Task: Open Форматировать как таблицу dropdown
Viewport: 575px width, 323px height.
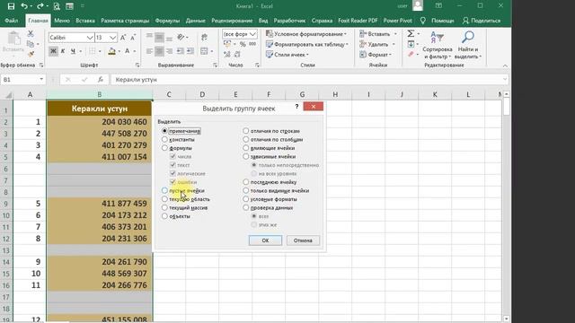Action: point(307,44)
